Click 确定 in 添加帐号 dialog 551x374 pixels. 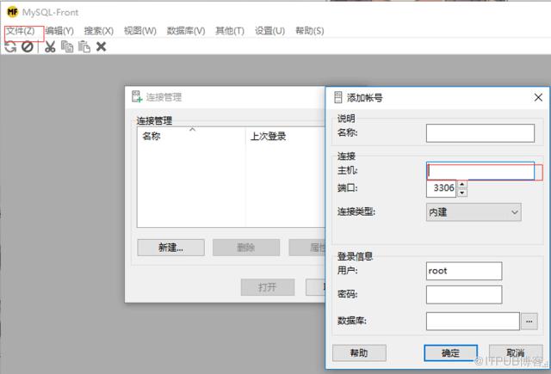coord(450,353)
